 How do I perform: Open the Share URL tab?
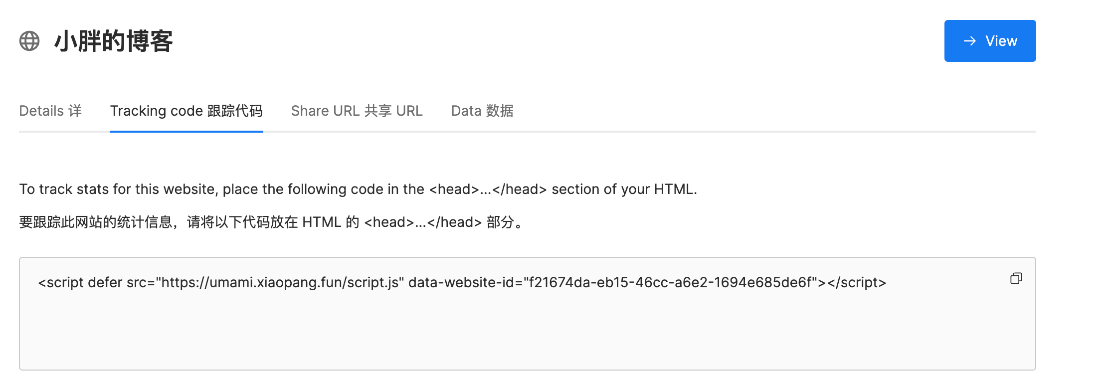click(x=357, y=111)
